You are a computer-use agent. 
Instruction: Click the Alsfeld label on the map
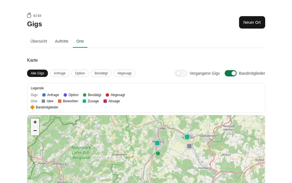(x=260, y=160)
